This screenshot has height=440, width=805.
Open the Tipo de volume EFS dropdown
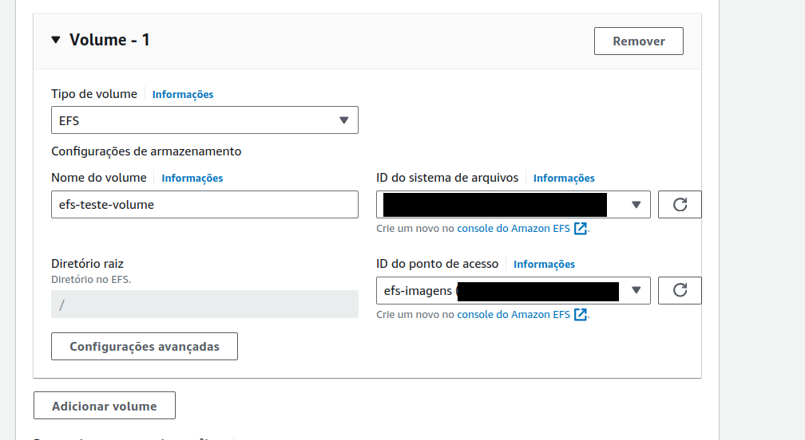coord(204,120)
